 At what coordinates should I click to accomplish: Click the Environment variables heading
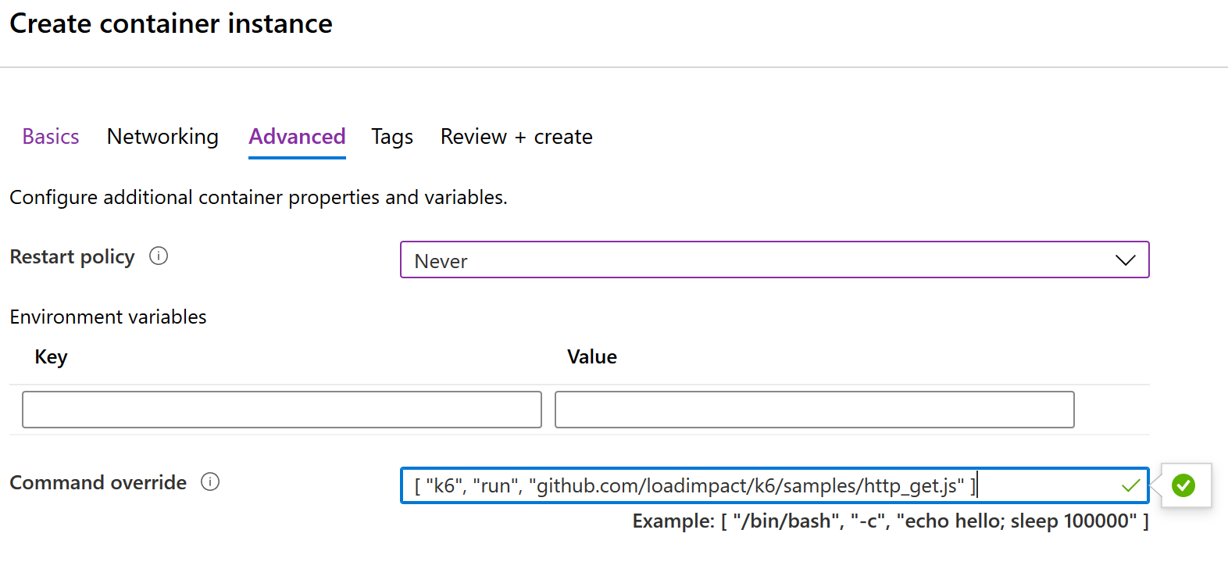[x=108, y=317]
